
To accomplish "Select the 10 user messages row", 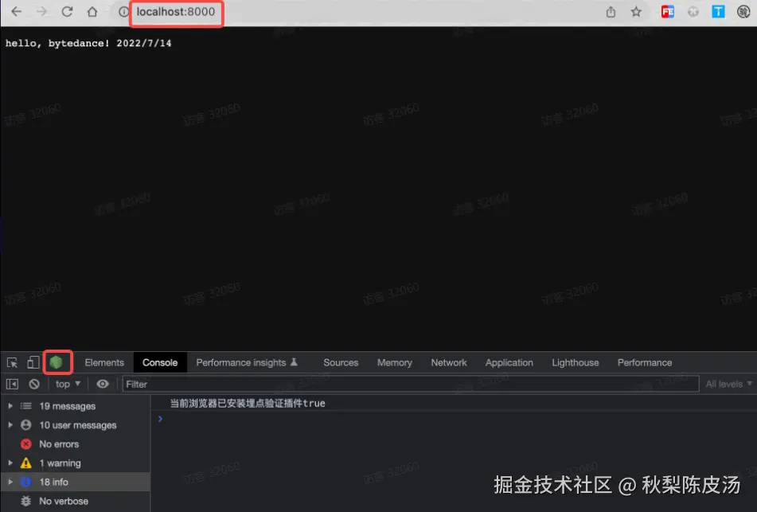I will coord(76,425).
